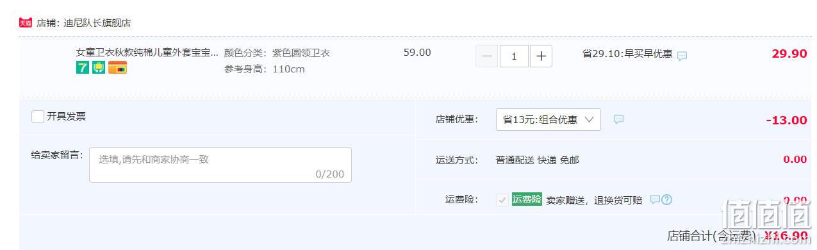Expand the 省13元:组合优惠 dropdown
The height and width of the screenshot is (250, 817).
click(x=549, y=119)
